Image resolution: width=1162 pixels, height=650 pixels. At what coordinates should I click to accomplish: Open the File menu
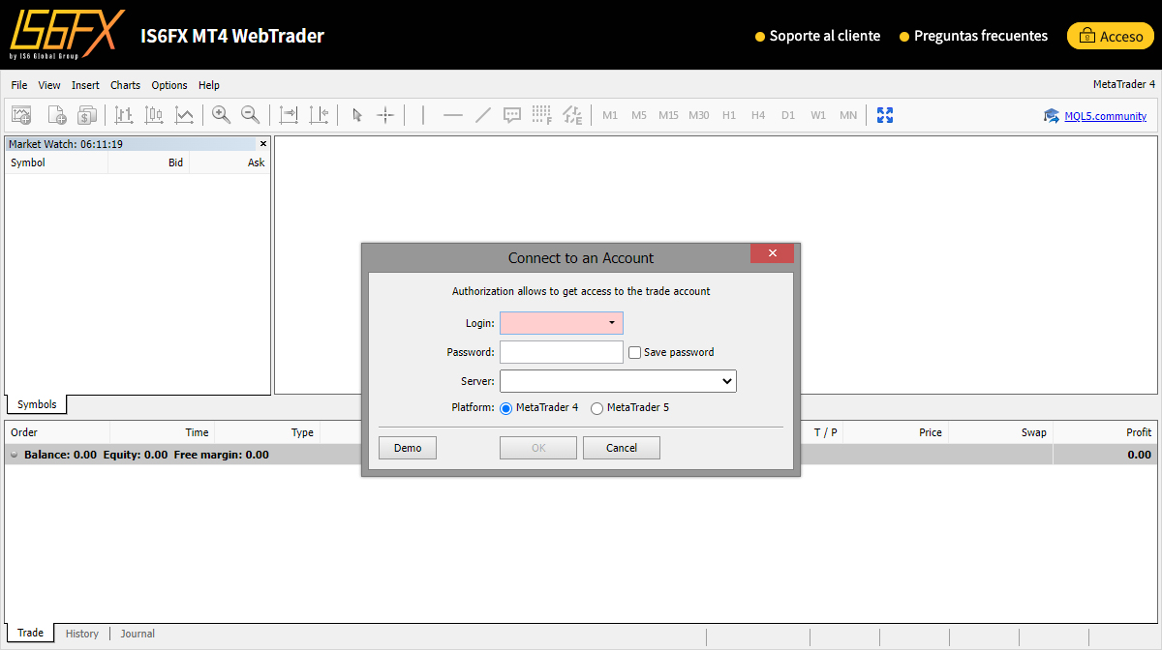coord(19,85)
